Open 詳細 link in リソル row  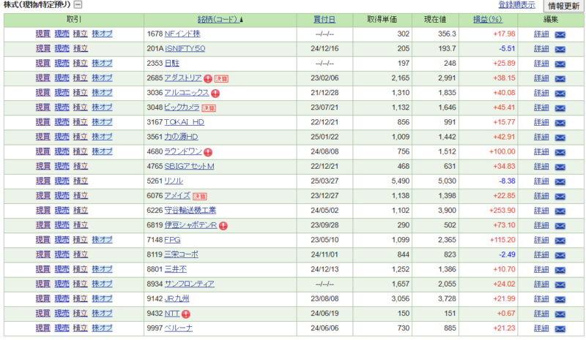pos(541,181)
